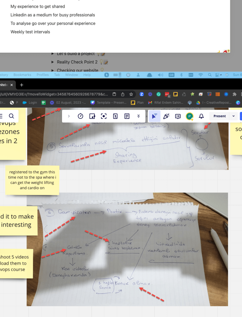Open the Template - Presen... bookmark
242x317 pixels.
[x=108, y=103]
